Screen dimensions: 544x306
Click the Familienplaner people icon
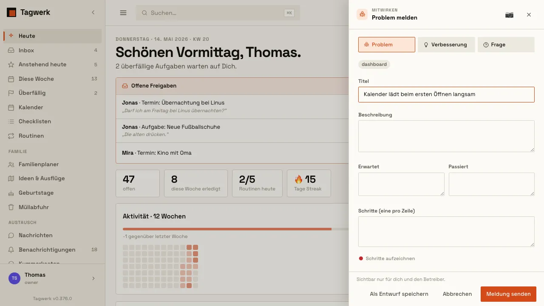11,164
